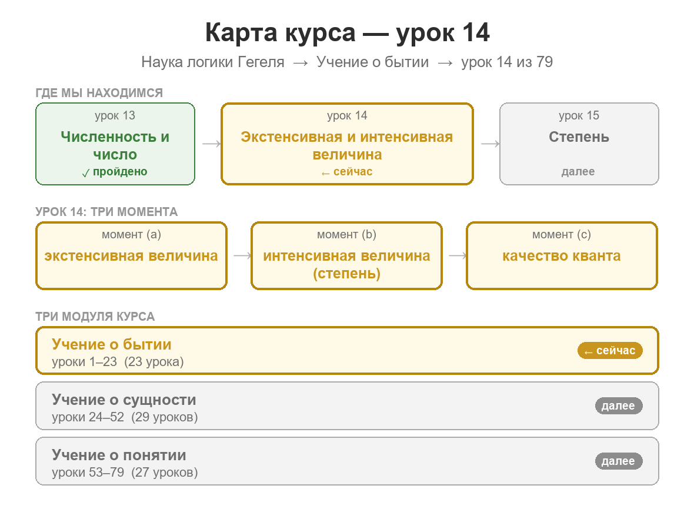This screenshot has height=512, width=694.
Task: Click breadcrumb Учение о бытии
Action: pyautogui.click(x=373, y=62)
